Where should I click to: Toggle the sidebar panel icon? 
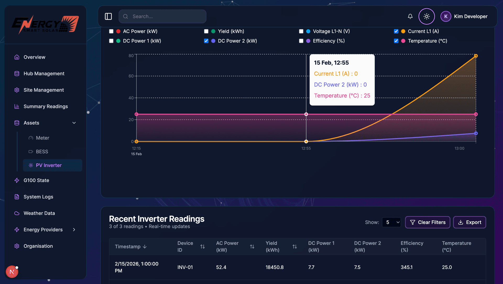pyautogui.click(x=108, y=16)
